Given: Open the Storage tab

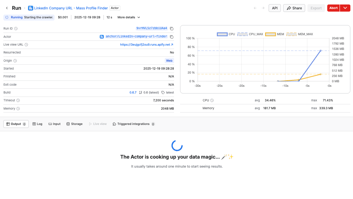Looking at the screenshot, I should click(74, 124).
